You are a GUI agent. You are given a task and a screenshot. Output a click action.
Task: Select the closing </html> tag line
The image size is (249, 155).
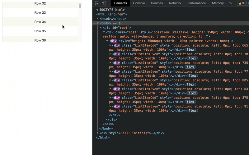click(103, 137)
